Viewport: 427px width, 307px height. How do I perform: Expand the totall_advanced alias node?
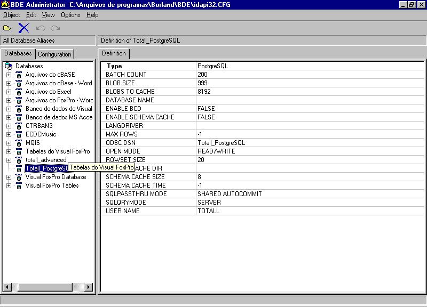pos(9,160)
